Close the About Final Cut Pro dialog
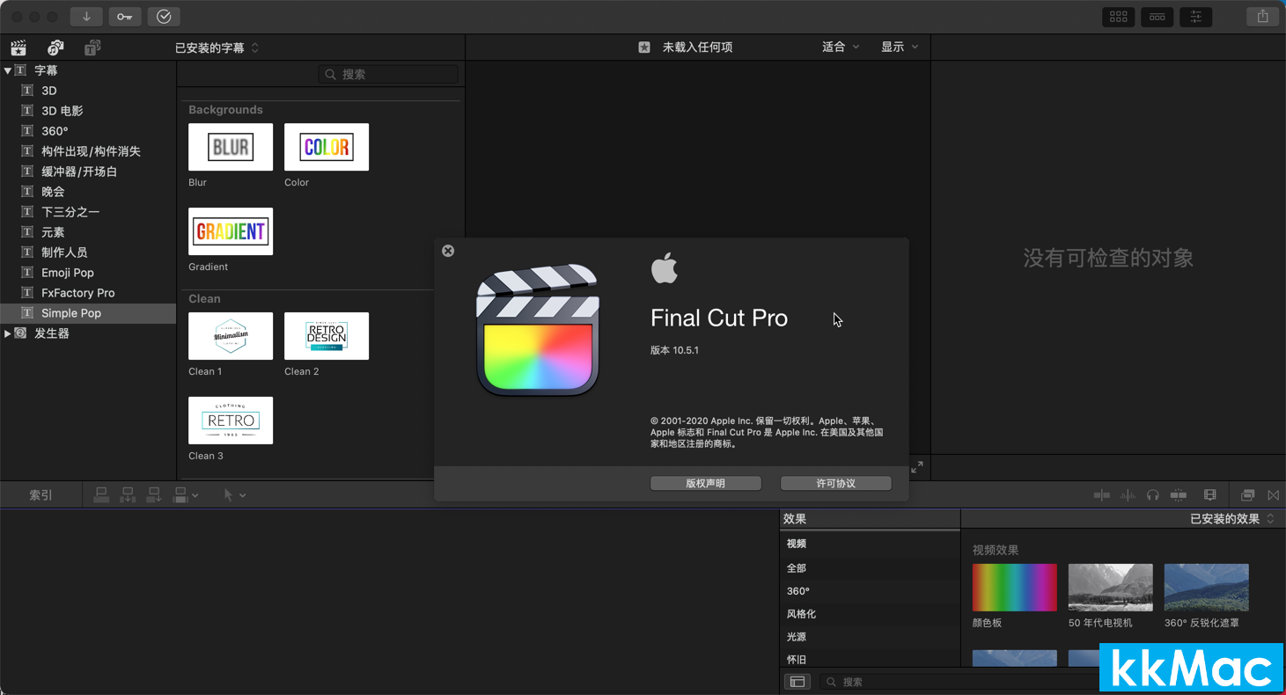 pyautogui.click(x=448, y=251)
